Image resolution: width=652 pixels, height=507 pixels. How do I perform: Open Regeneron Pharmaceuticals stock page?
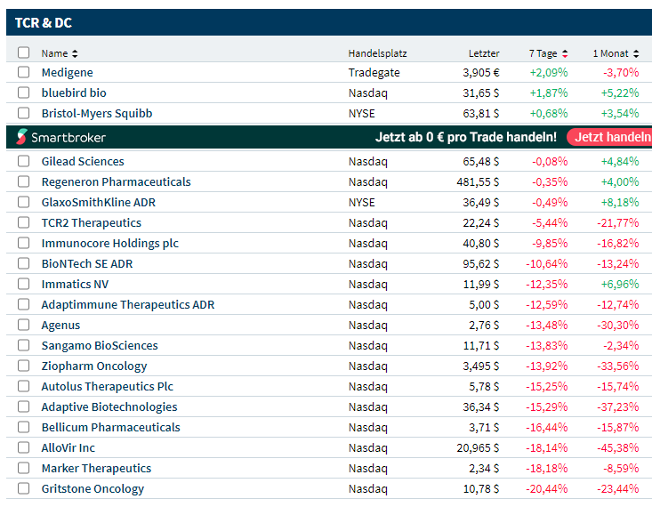coord(116,182)
